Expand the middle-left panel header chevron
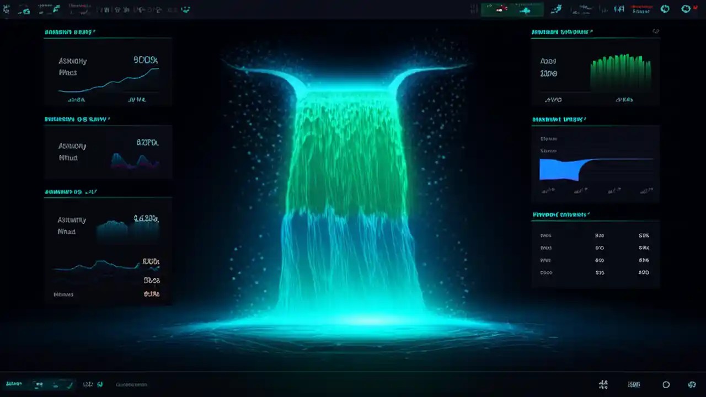The height and width of the screenshot is (397, 706). click(x=110, y=119)
